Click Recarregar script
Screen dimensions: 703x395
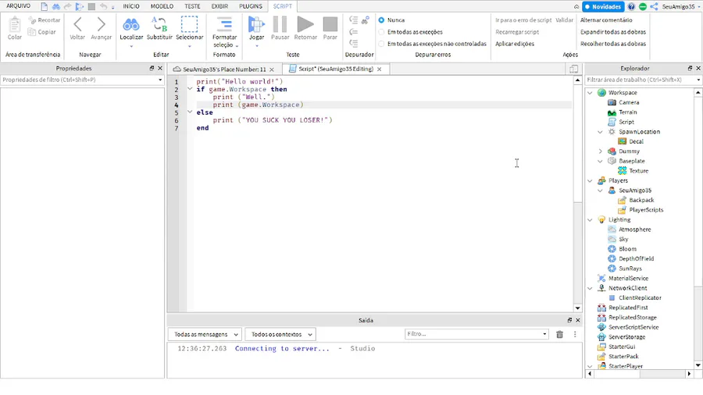(517, 32)
